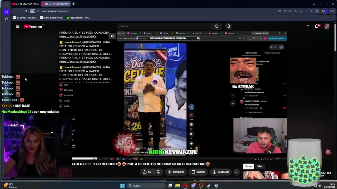Click the Windows taskbar Buscar search box
The image size is (337, 189).
click(146, 186)
